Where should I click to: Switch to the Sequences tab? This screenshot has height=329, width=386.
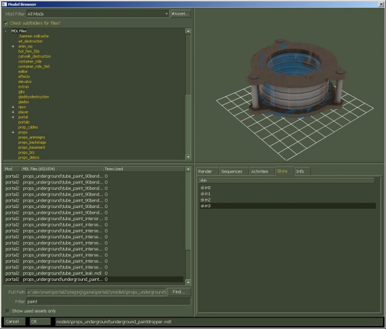(x=234, y=171)
